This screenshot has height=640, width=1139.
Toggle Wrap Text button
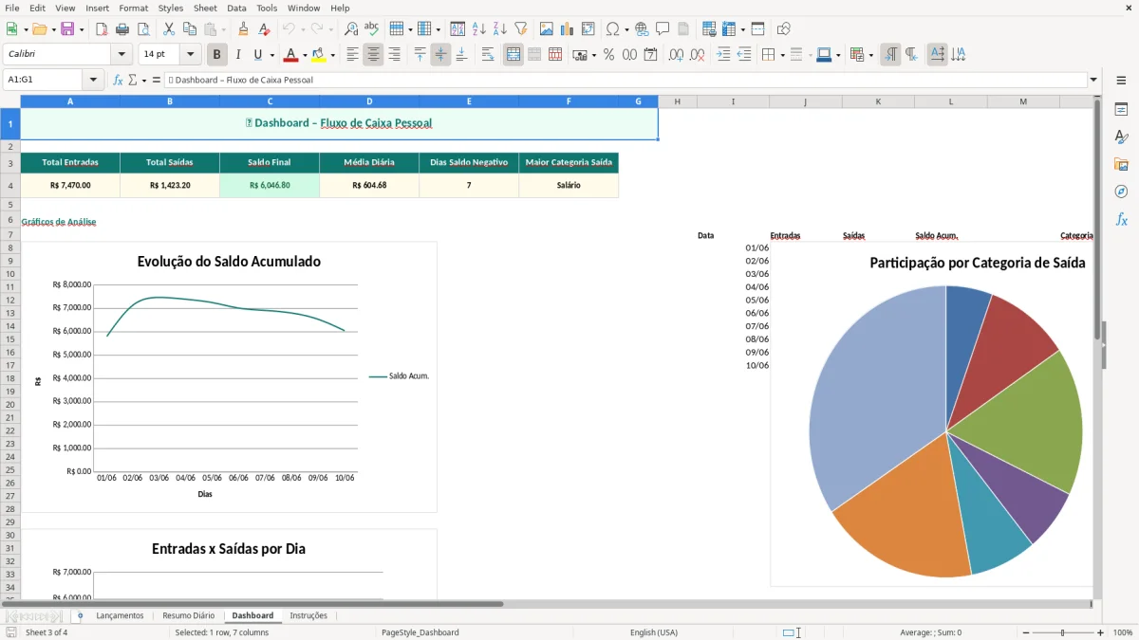point(488,55)
